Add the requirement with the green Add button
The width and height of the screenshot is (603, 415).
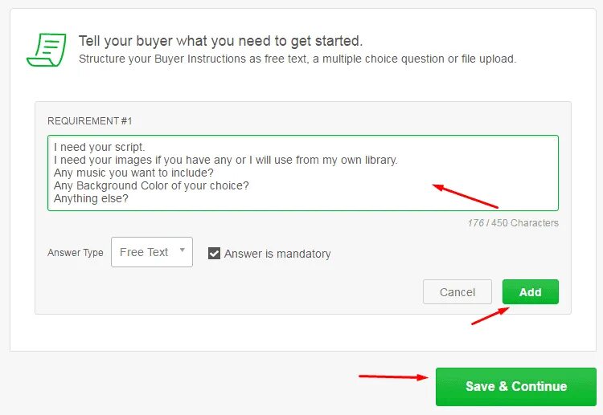[531, 291]
